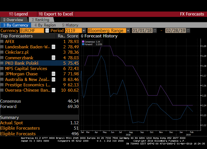Open the end date calendar picker
This screenshot has height=149, width=207.
[x=188, y=31]
